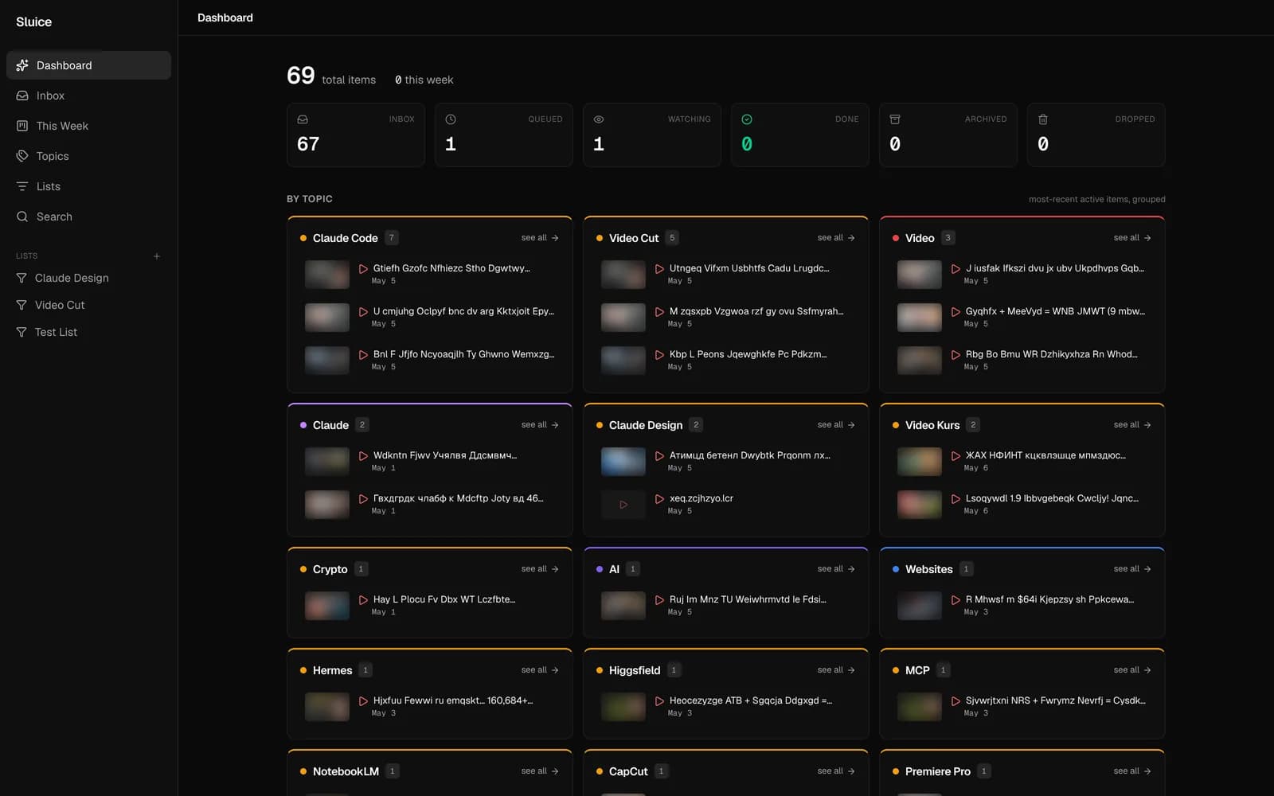Open the Inbox sidebar item

88,96
